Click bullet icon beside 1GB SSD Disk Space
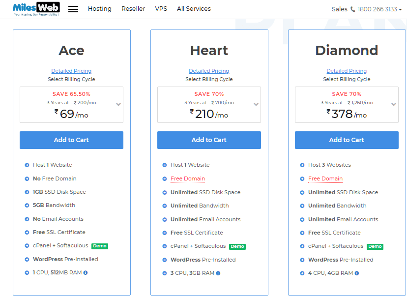The height and width of the screenshot is (297, 407). tap(27, 192)
